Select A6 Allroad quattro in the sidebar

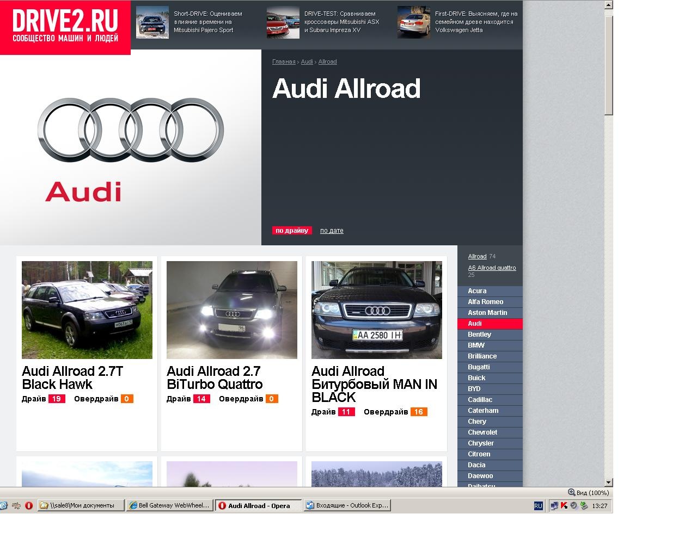click(x=492, y=268)
